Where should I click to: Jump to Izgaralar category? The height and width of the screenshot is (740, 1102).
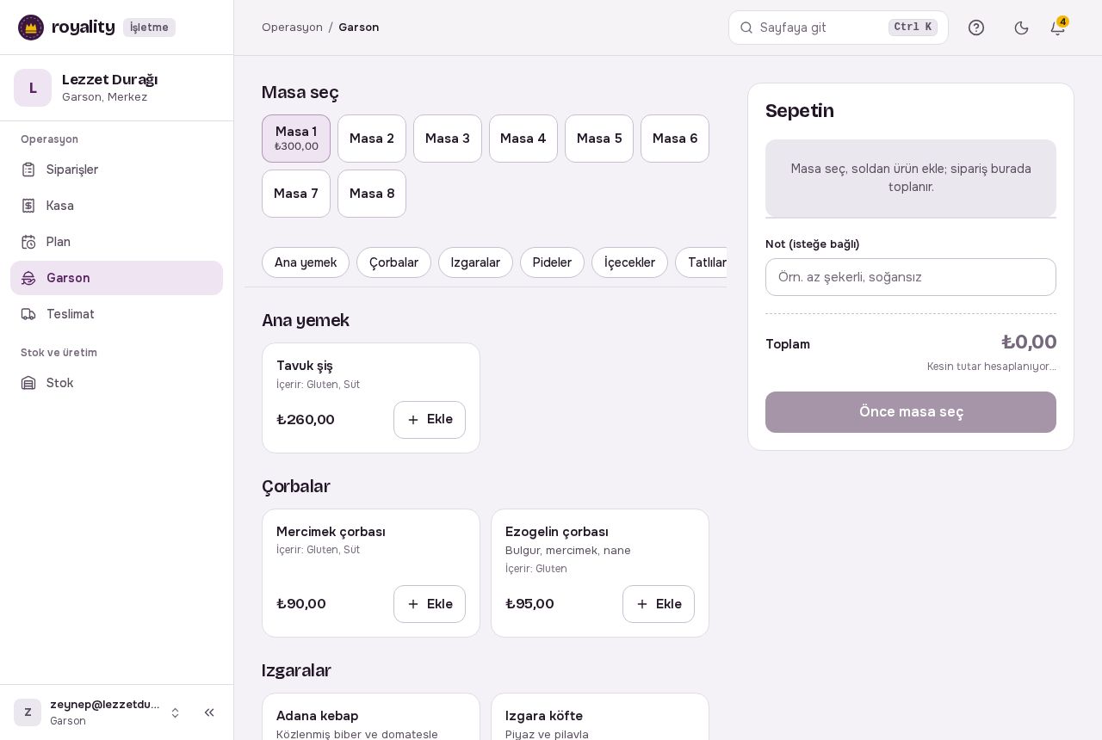pyautogui.click(x=475, y=262)
